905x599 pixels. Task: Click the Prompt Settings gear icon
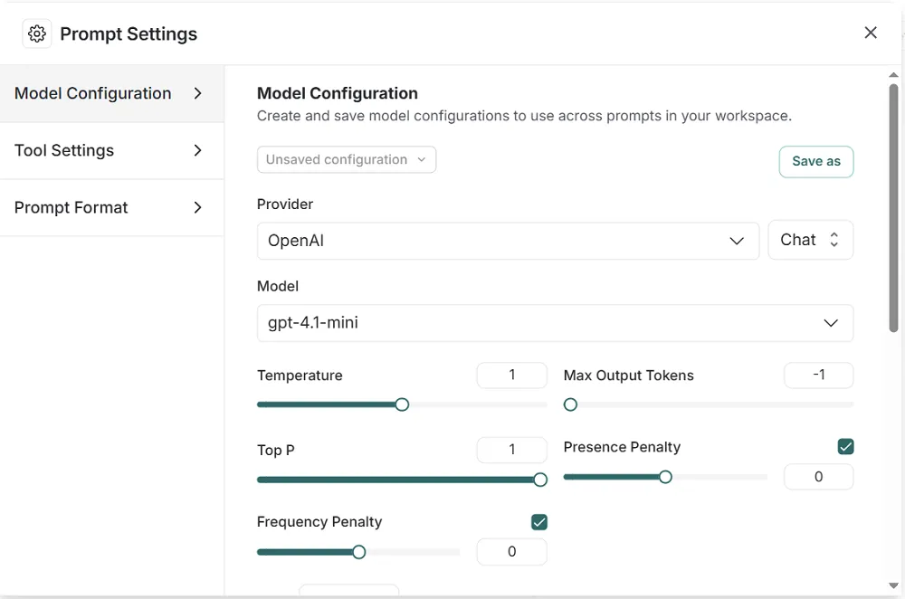[36, 33]
